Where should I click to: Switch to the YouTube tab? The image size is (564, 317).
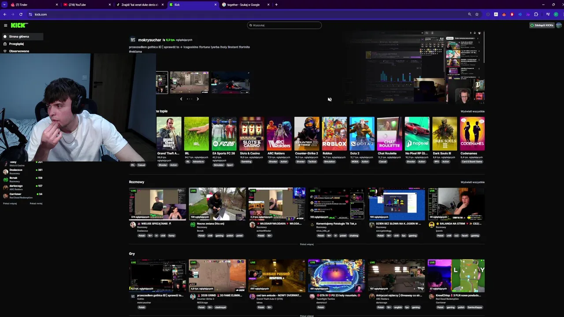click(86, 4)
